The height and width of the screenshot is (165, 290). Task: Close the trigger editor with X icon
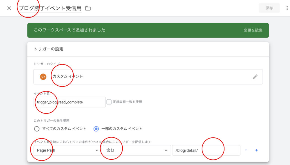[9, 8]
